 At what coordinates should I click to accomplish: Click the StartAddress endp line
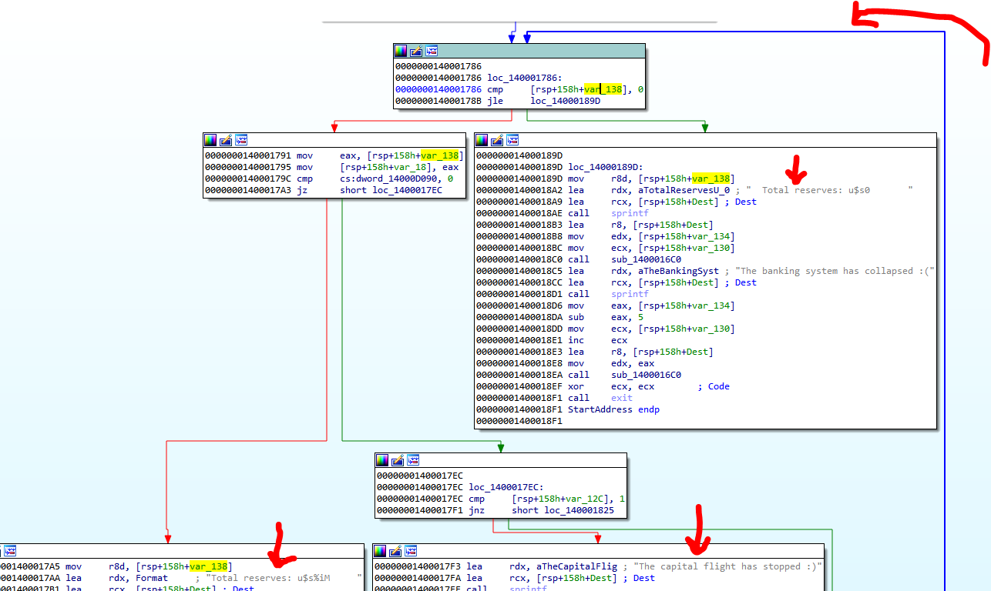point(613,409)
